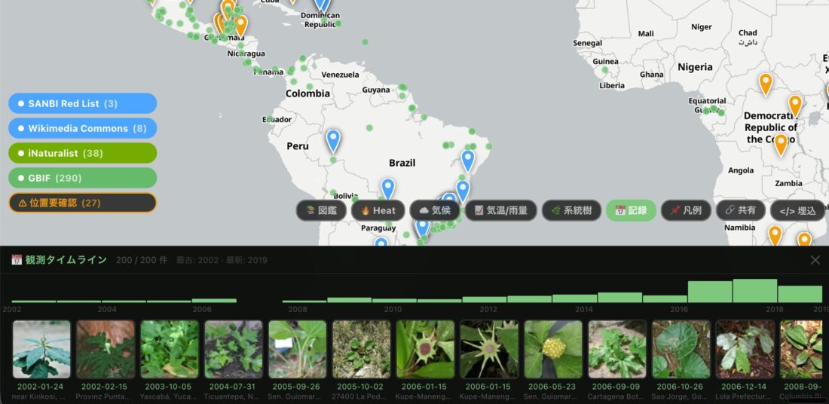Open the 2006-05-23 observation photo
Screen dimensions: 829x404
(x=553, y=349)
